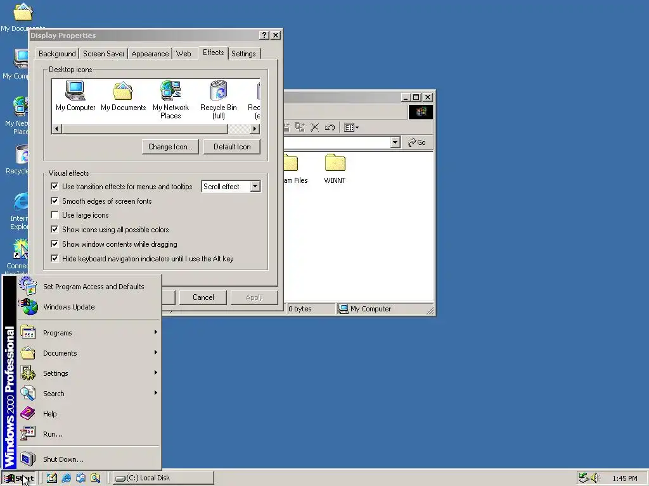
Task: Click (C:) Local Disk taskbar button
Action: (x=164, y=478)
